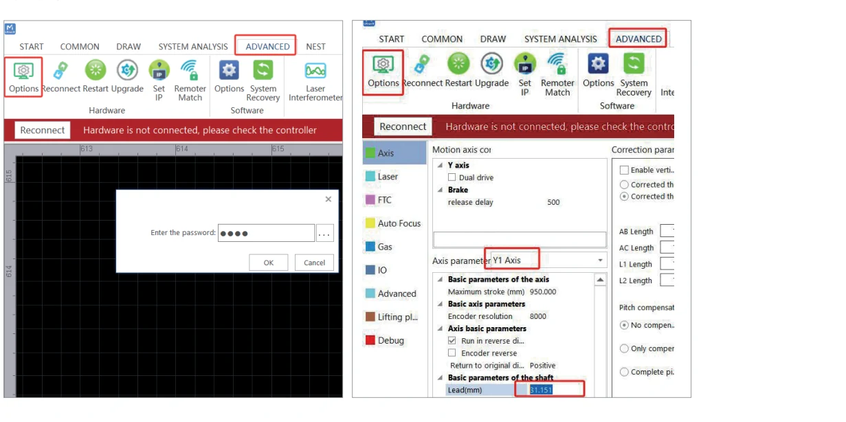Select the Only compensate radio button
Viewport: 846px width, 422px height.
[x=624, y=348]
